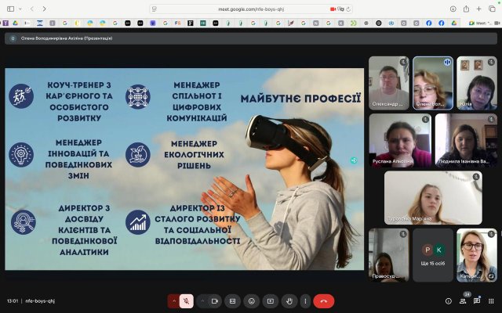Open the three-dot more options menu
The height and width of the screenshot is (313, 502).
(x=306, y=300)
